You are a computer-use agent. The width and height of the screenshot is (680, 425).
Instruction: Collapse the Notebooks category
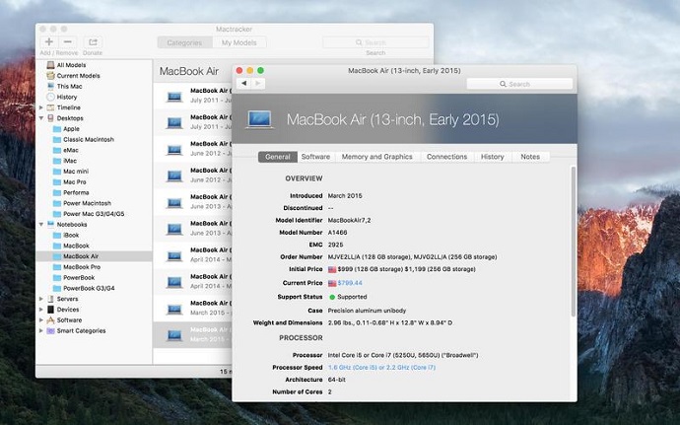40,225
